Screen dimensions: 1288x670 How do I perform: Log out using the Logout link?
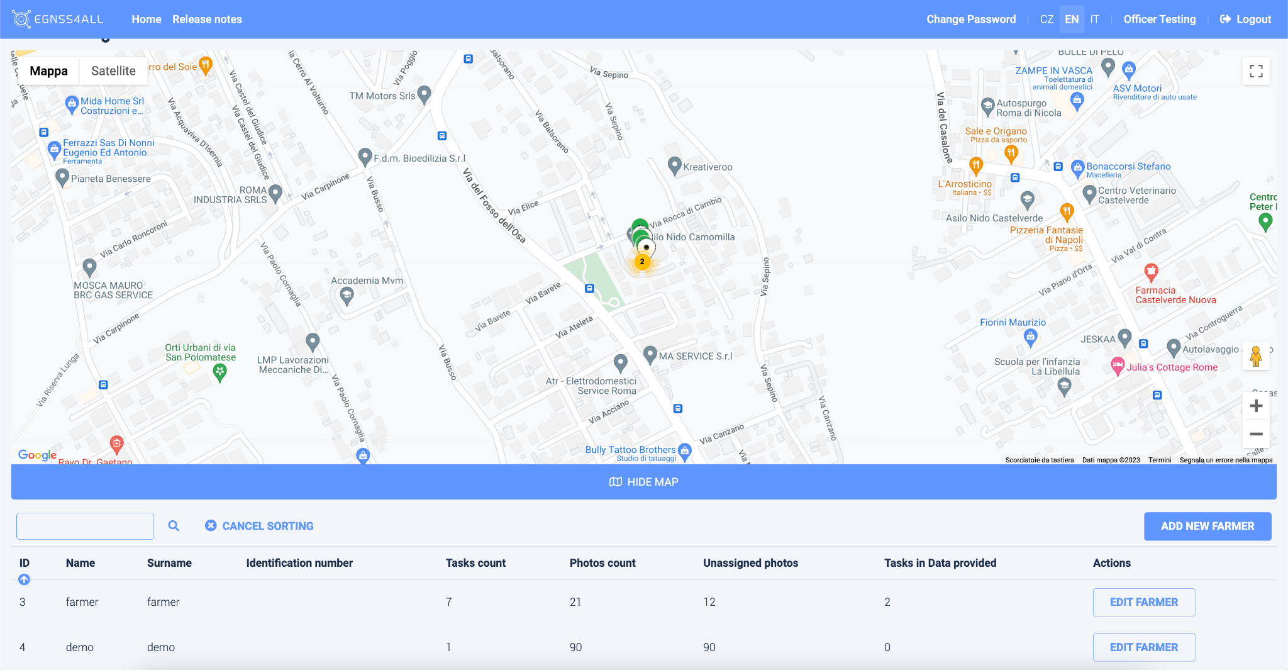click(1245, 20)
